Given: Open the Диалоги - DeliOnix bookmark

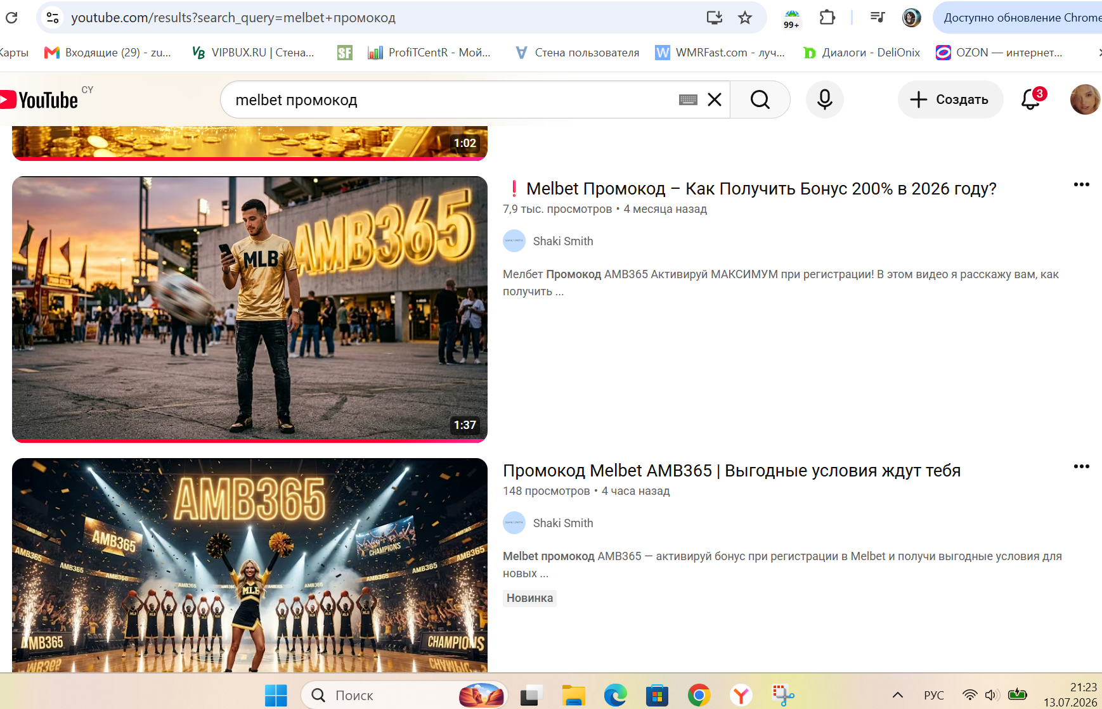Looking at the screenshot, I should point(862,53).
